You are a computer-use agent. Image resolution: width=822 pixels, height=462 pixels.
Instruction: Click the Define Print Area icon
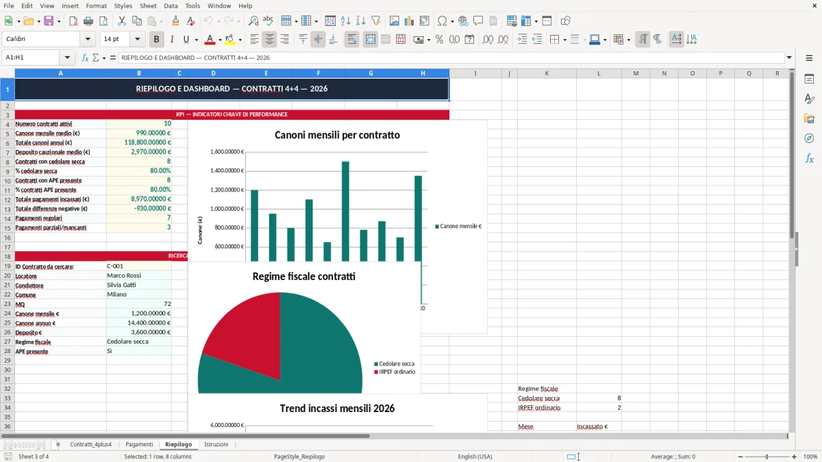511,21
